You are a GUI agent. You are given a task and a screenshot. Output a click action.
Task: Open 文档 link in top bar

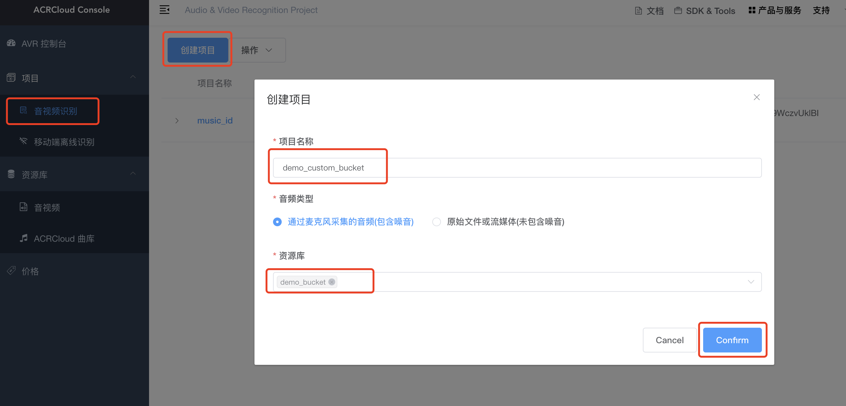tap(649, 11)
